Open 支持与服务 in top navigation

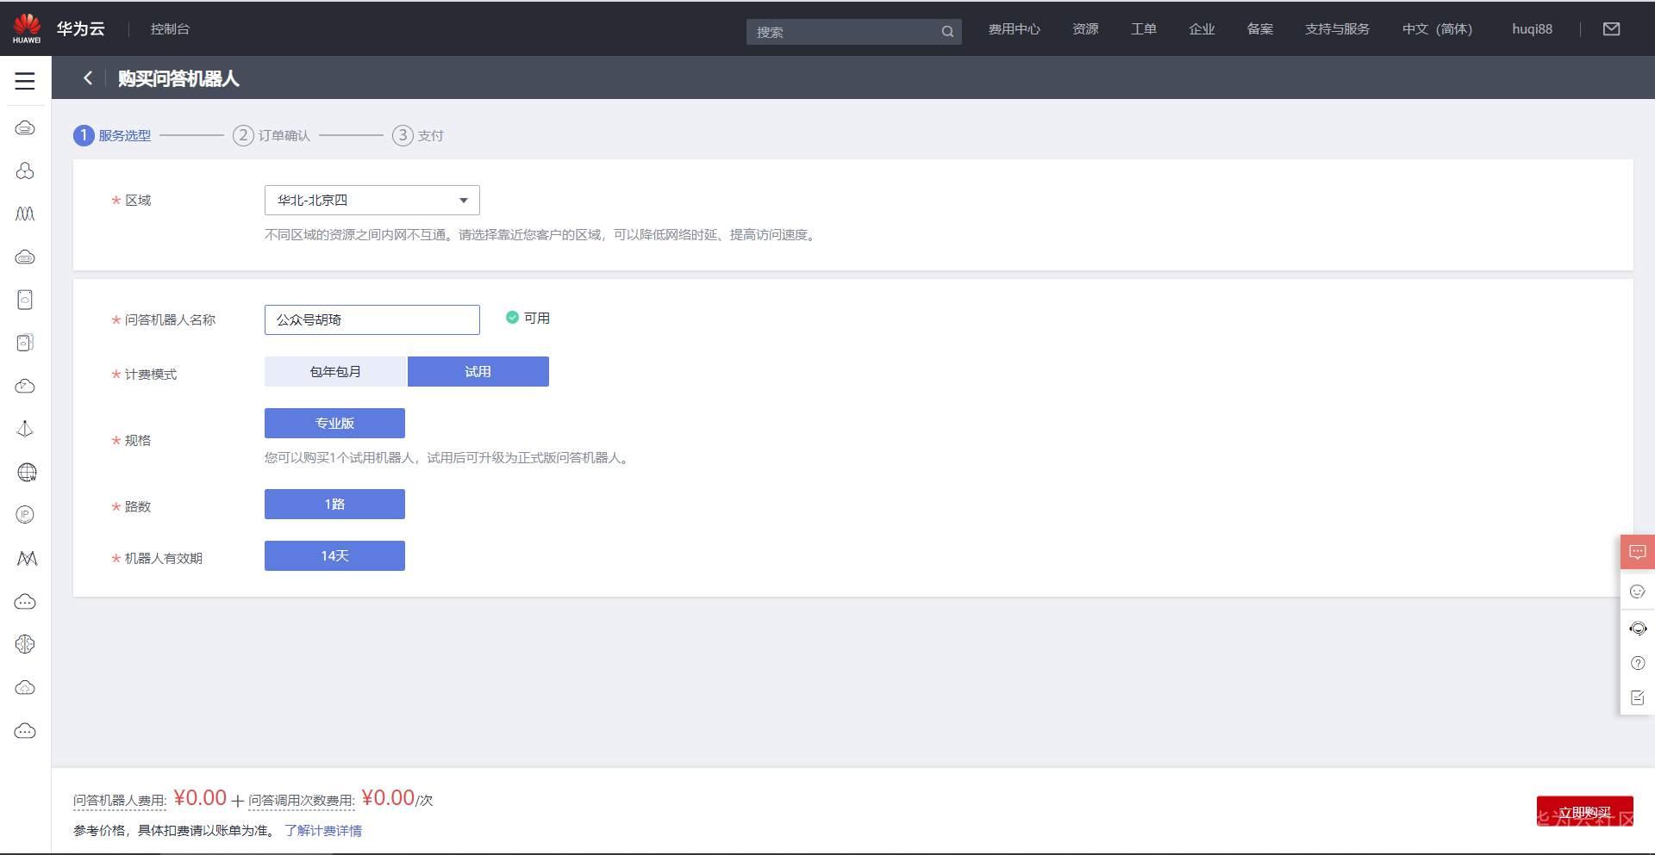click(x=1337, y=29)
